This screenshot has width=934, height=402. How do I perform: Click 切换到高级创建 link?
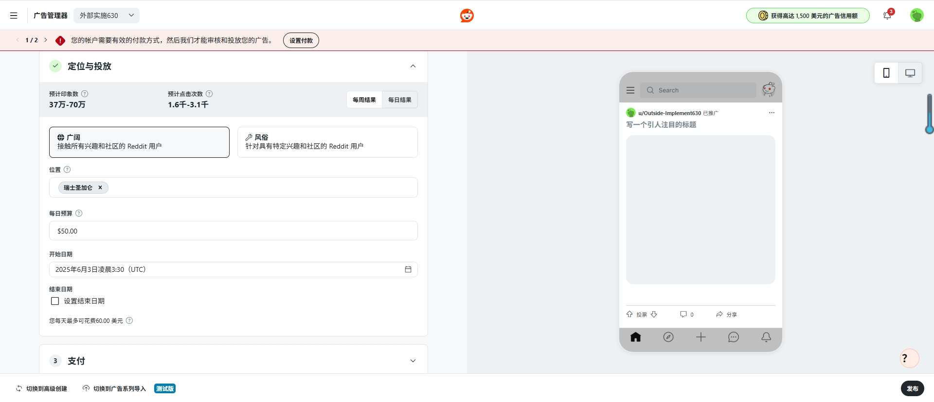42,388
